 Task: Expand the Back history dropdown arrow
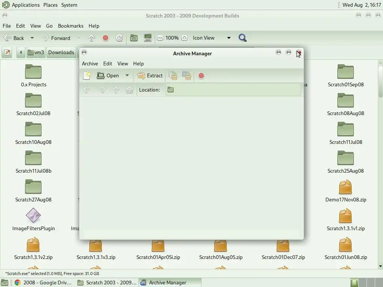point(32,38)
